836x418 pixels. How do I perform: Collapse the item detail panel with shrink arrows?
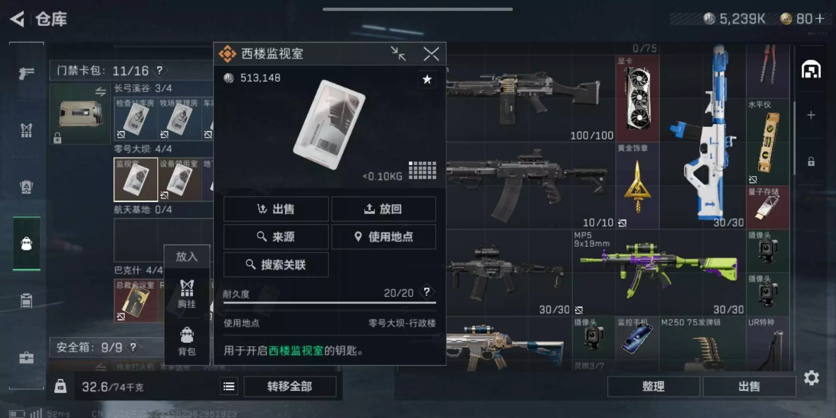(398, 54)
